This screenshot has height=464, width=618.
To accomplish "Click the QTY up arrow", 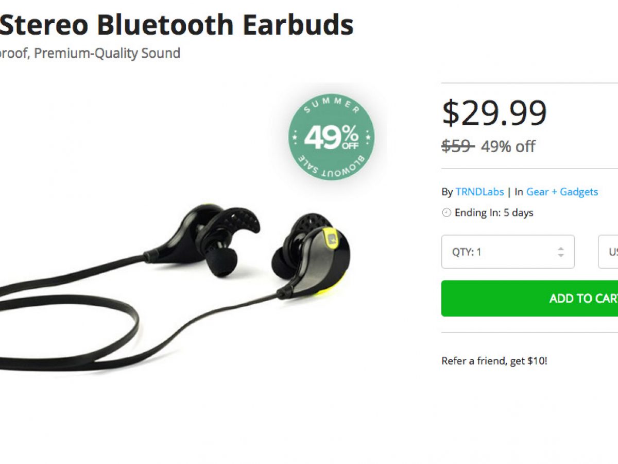I will (x=561, y=248).
